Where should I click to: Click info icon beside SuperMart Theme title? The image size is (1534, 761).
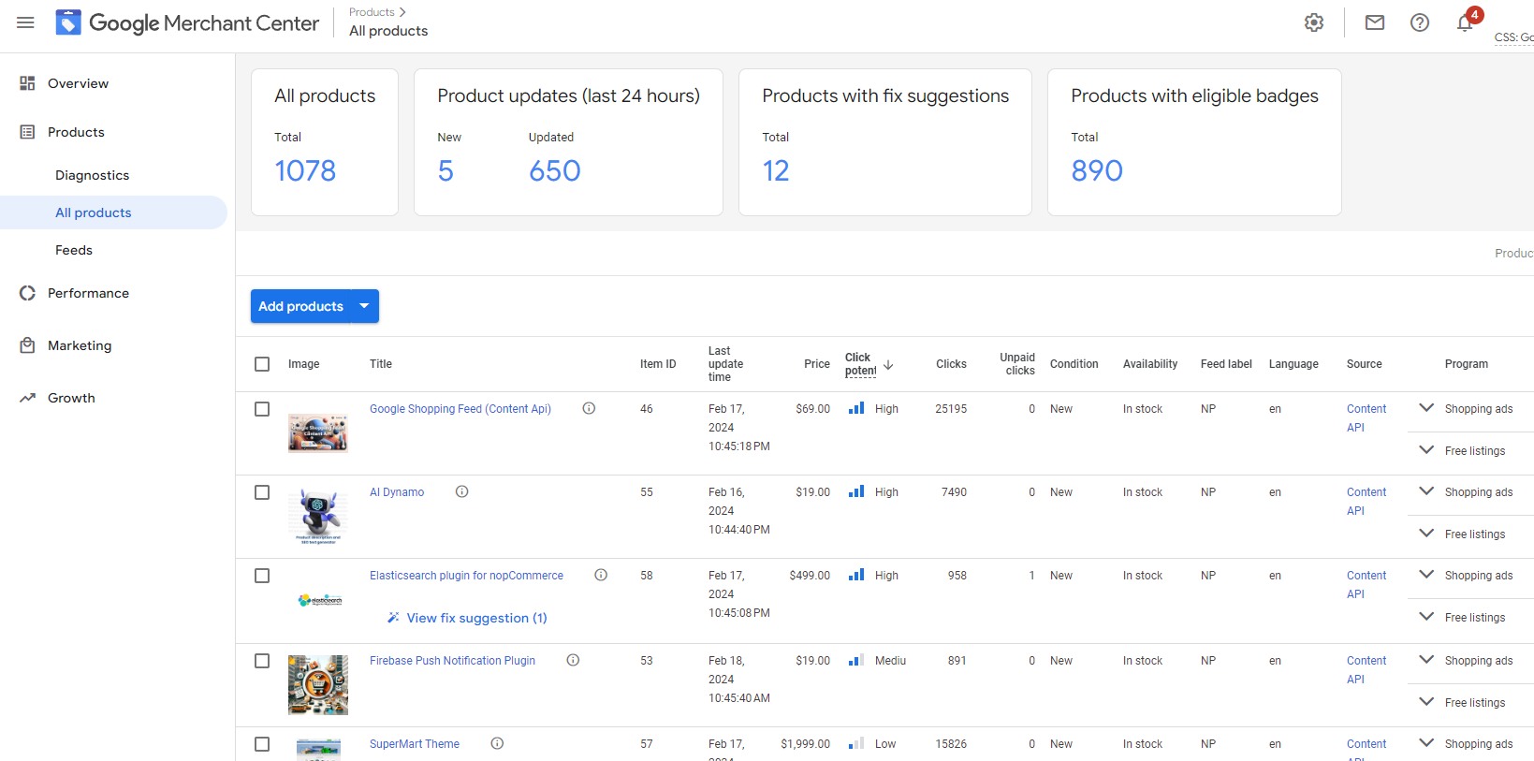[497, 743]
